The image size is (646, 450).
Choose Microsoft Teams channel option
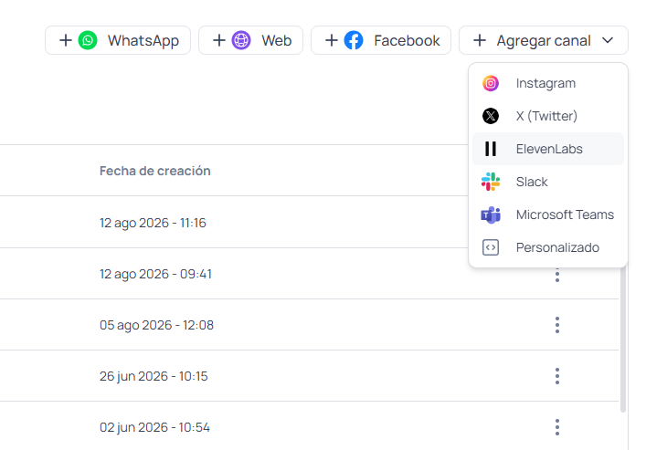tap(548, 215)
